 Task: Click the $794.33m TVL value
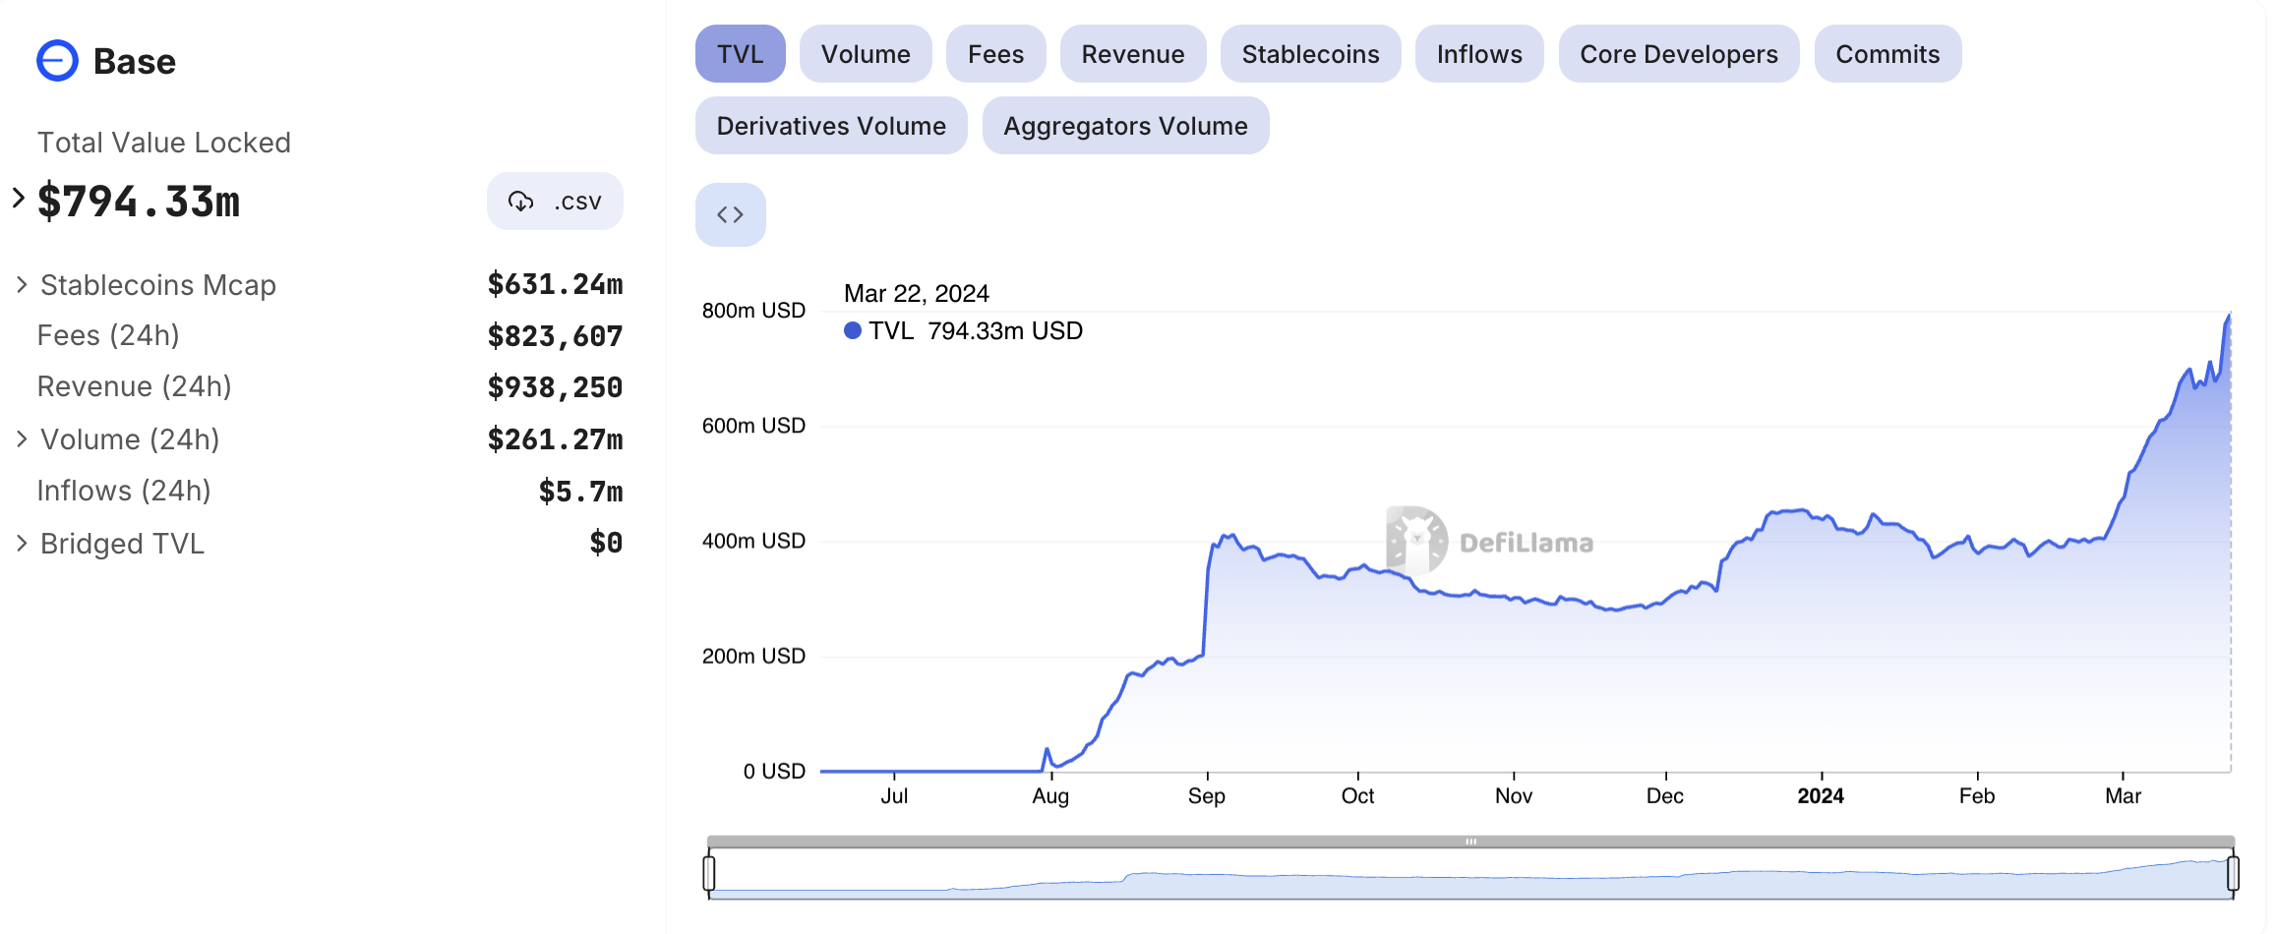pyautogui.click(x=139, y=202)
